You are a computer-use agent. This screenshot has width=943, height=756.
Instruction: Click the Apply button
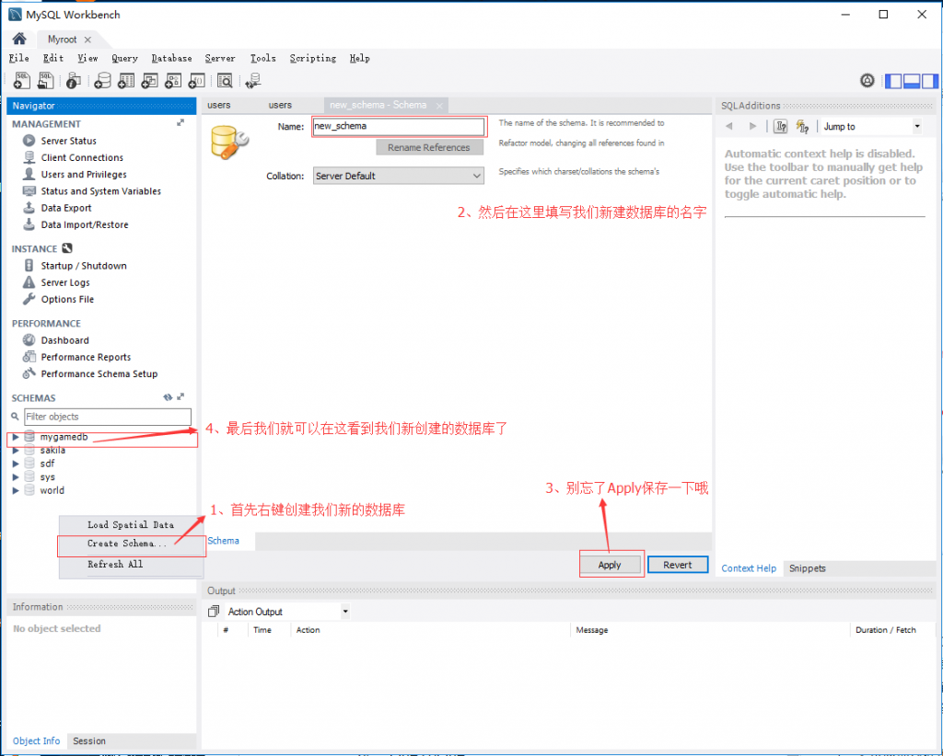pyautogui.click(x=611, y=565)
